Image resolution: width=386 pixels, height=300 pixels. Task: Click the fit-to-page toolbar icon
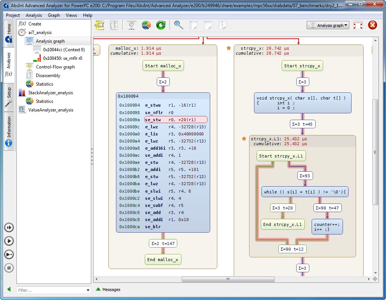(x=193, y=25)
